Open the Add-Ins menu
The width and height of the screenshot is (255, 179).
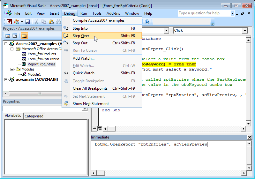(113, 13)
